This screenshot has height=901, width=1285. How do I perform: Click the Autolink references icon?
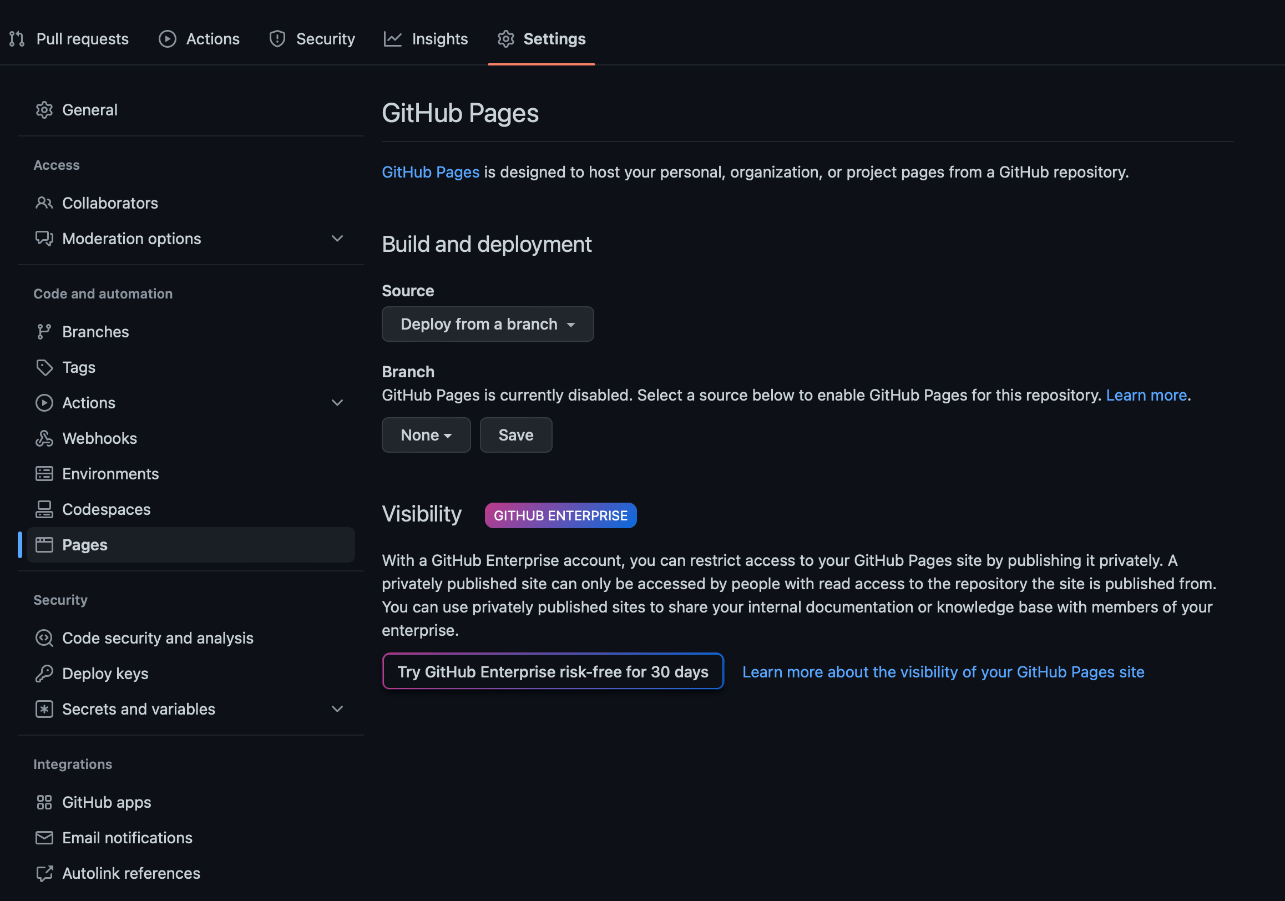pyautogui.click(x=44, y=873)
